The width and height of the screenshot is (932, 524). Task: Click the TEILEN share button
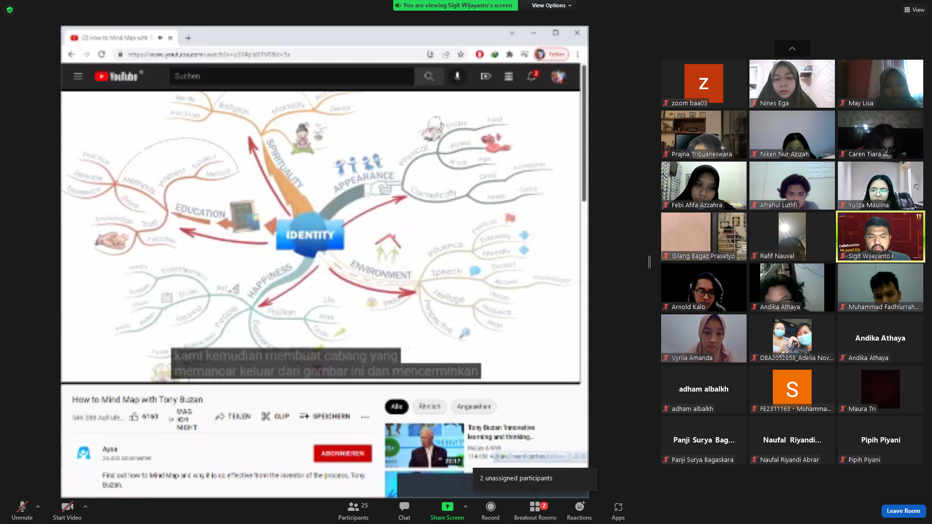click(x=233, y=416)
